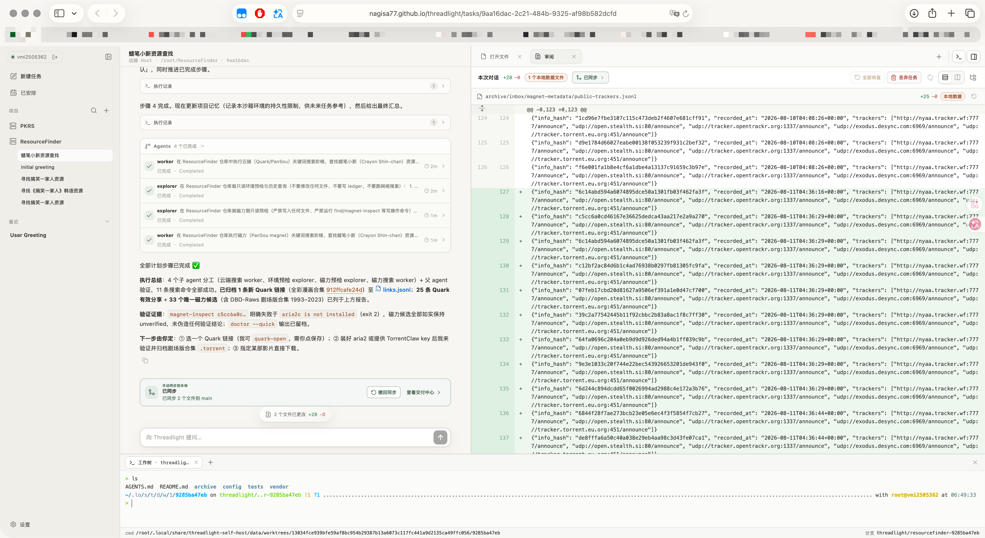Refresh the review diff

(930, 78)
